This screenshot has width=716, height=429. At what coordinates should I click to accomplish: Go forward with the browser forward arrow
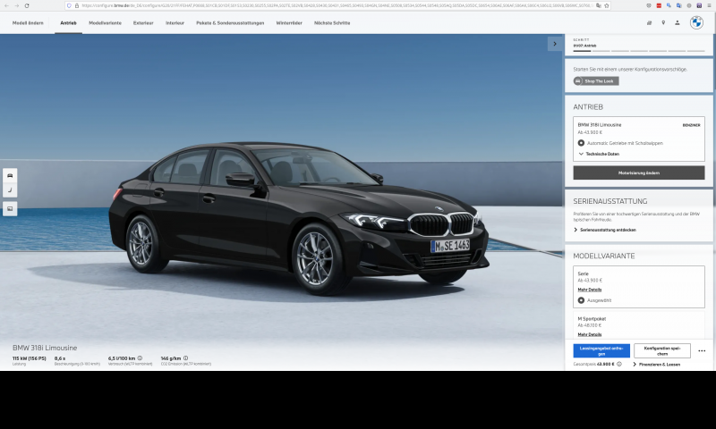(16, 5)
